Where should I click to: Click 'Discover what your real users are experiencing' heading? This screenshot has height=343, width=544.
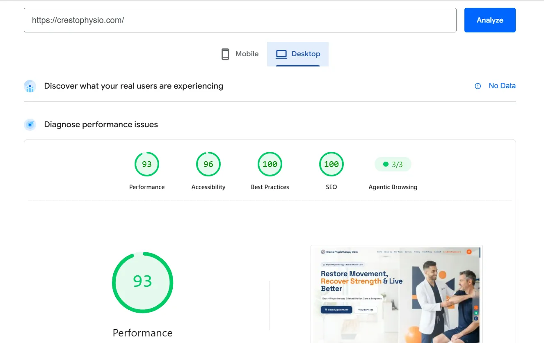[134, 86]
